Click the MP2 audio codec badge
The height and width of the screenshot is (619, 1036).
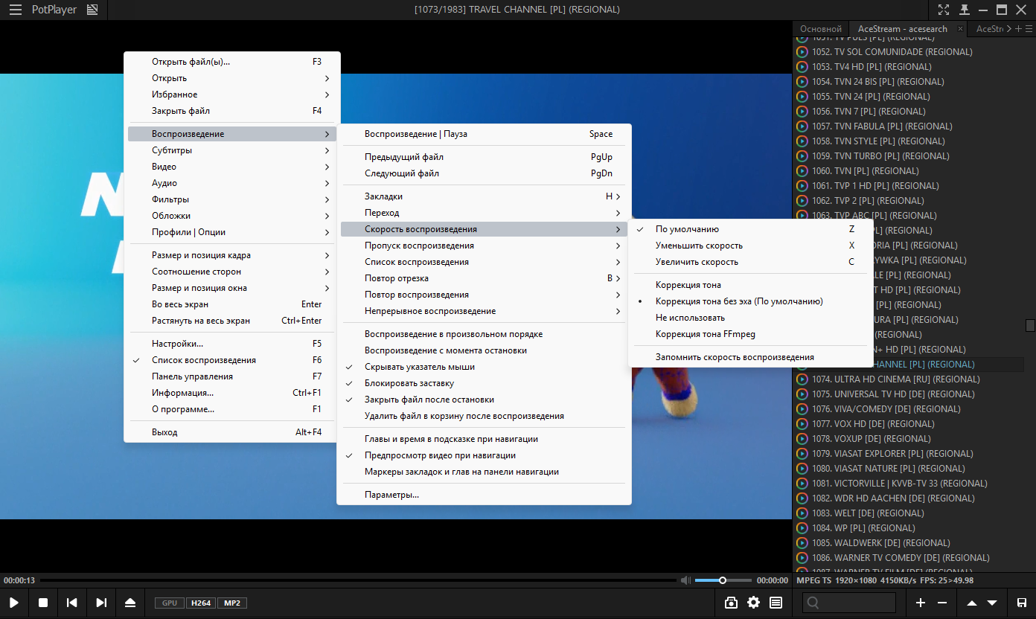tap(232, 603)
